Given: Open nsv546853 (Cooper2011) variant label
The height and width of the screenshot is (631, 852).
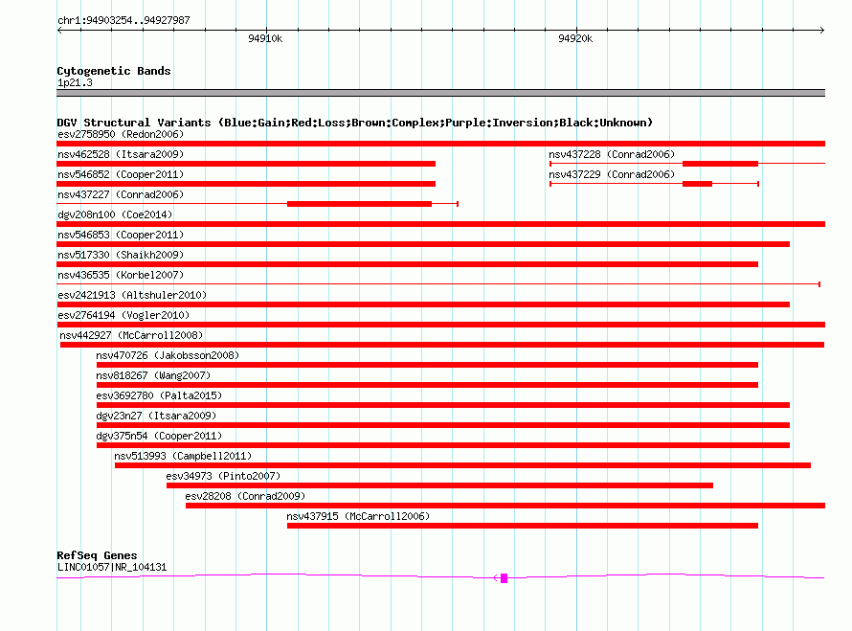Looking at the screenshot, I should [121, 235].
